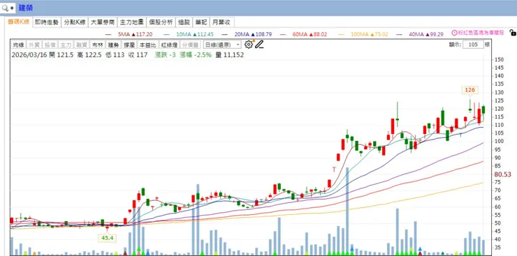This screenshot has width=517, height=256.
Task: Toggle 趨勢 trend indicator
Action: (x=113, y=45)
